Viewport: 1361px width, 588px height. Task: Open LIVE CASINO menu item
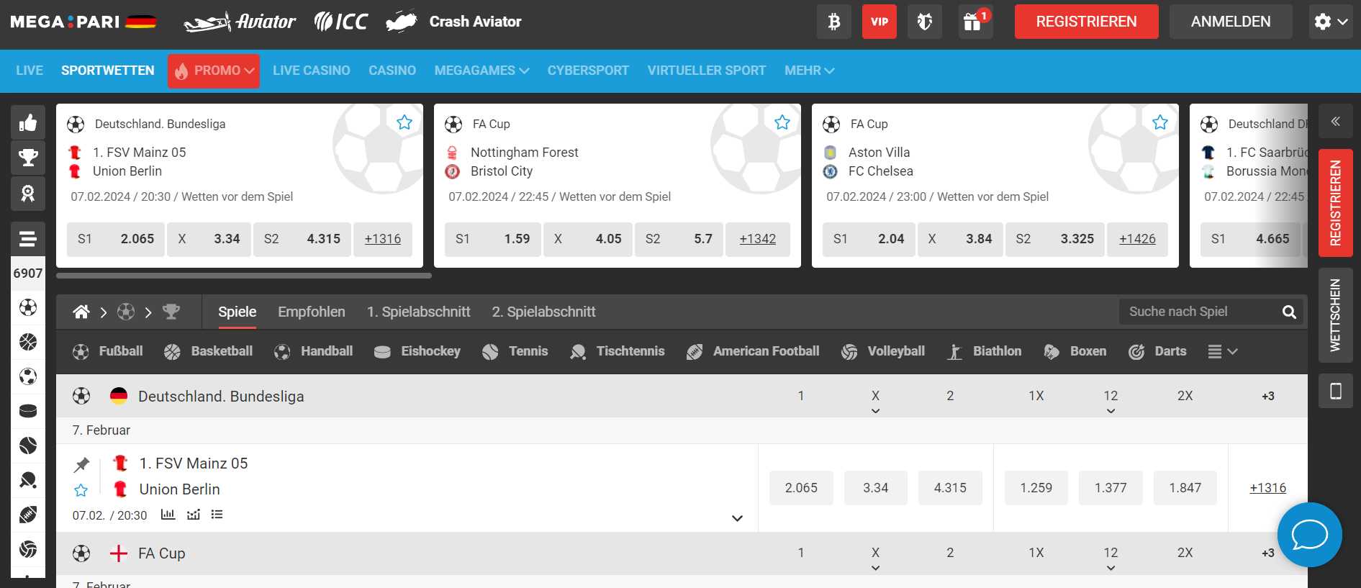tap(312, 71)
